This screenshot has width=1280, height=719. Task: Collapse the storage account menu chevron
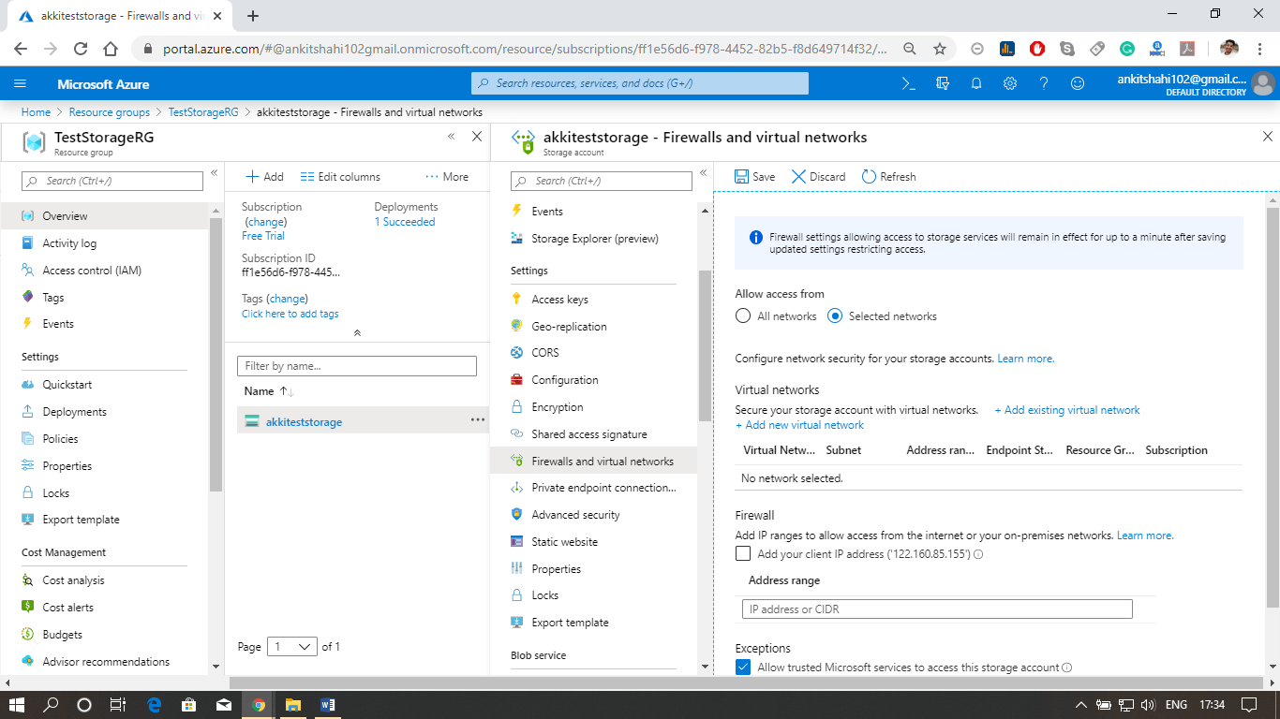point(703,173)
